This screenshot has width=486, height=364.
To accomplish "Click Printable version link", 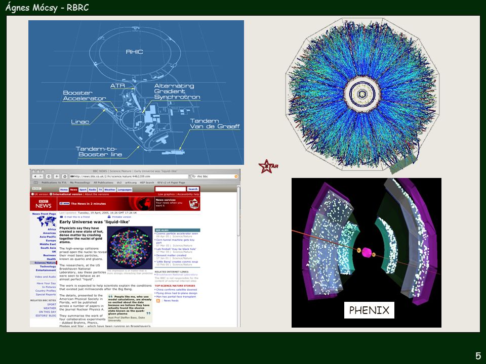I will (121, 217).
